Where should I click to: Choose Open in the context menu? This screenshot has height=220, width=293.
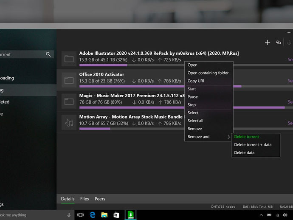click(x=209, y=65)
